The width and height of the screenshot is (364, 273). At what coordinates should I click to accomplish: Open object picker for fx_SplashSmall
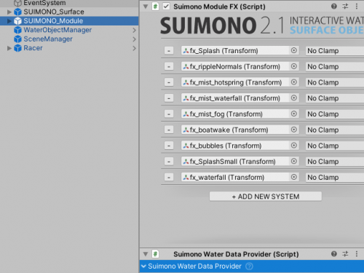pos(294,161)
